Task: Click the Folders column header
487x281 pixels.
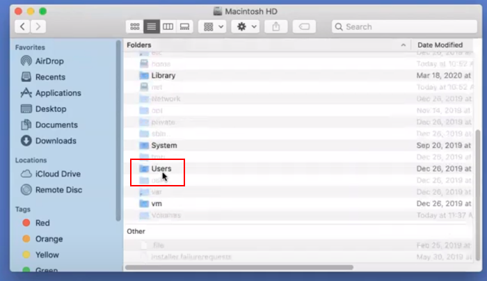Action: (139, 45)
